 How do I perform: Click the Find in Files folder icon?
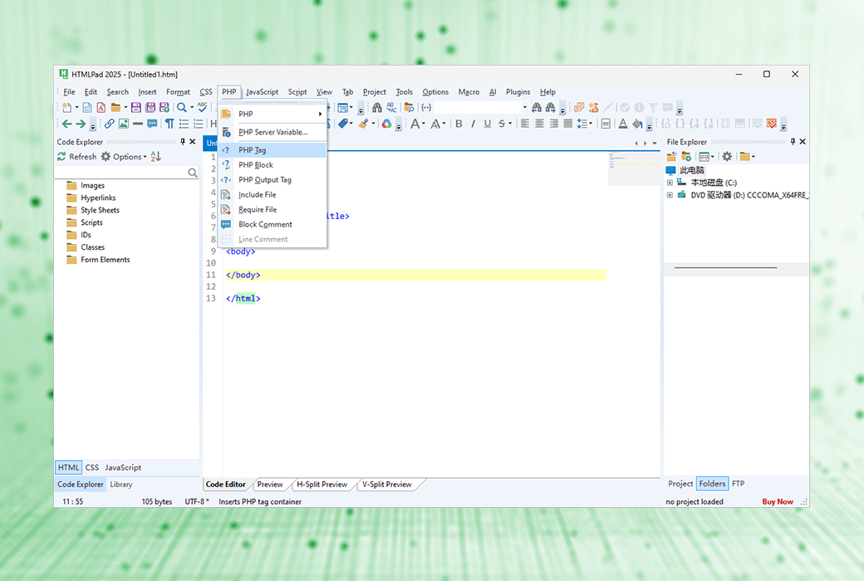[x=409, y=107]
